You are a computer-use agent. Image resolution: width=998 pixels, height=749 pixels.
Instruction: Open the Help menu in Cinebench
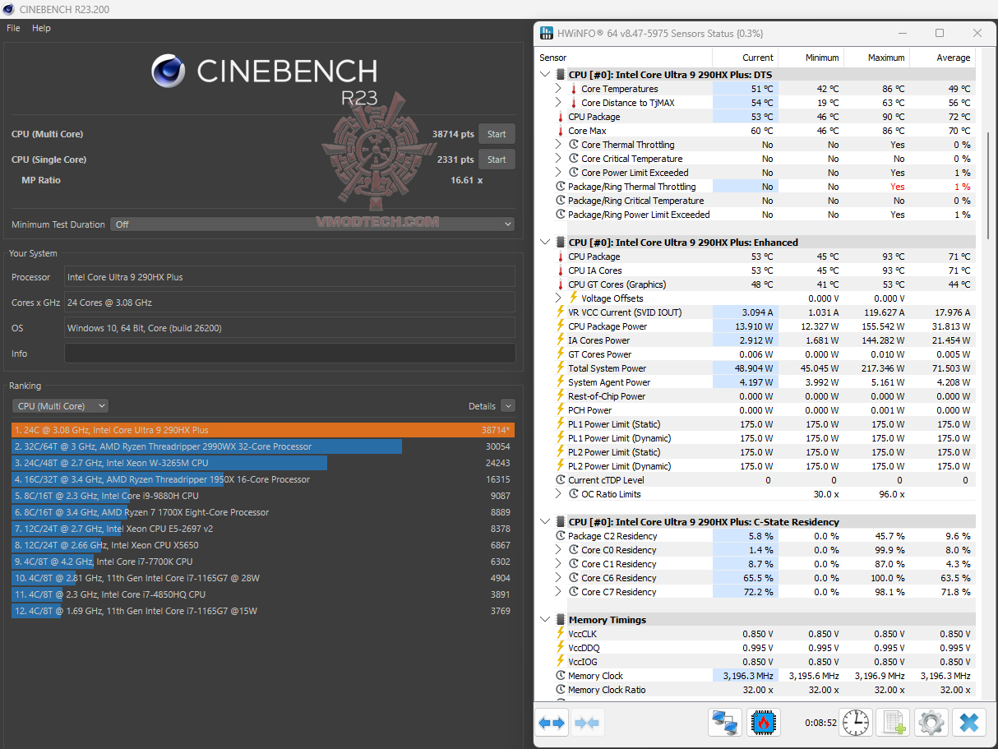41,28
